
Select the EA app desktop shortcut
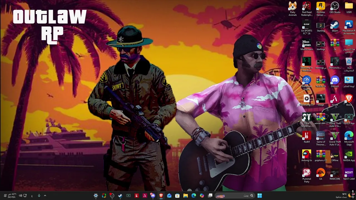pos(321,174)
